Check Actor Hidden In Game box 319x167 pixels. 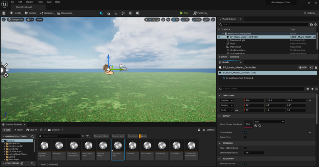click(245, 148)
